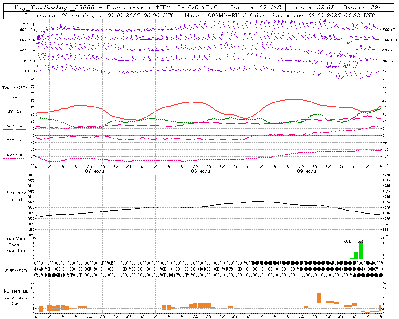Click the Td 2м dew point legend entry
The height and width of the screenshot is (319, 399).
pos(14,112)
